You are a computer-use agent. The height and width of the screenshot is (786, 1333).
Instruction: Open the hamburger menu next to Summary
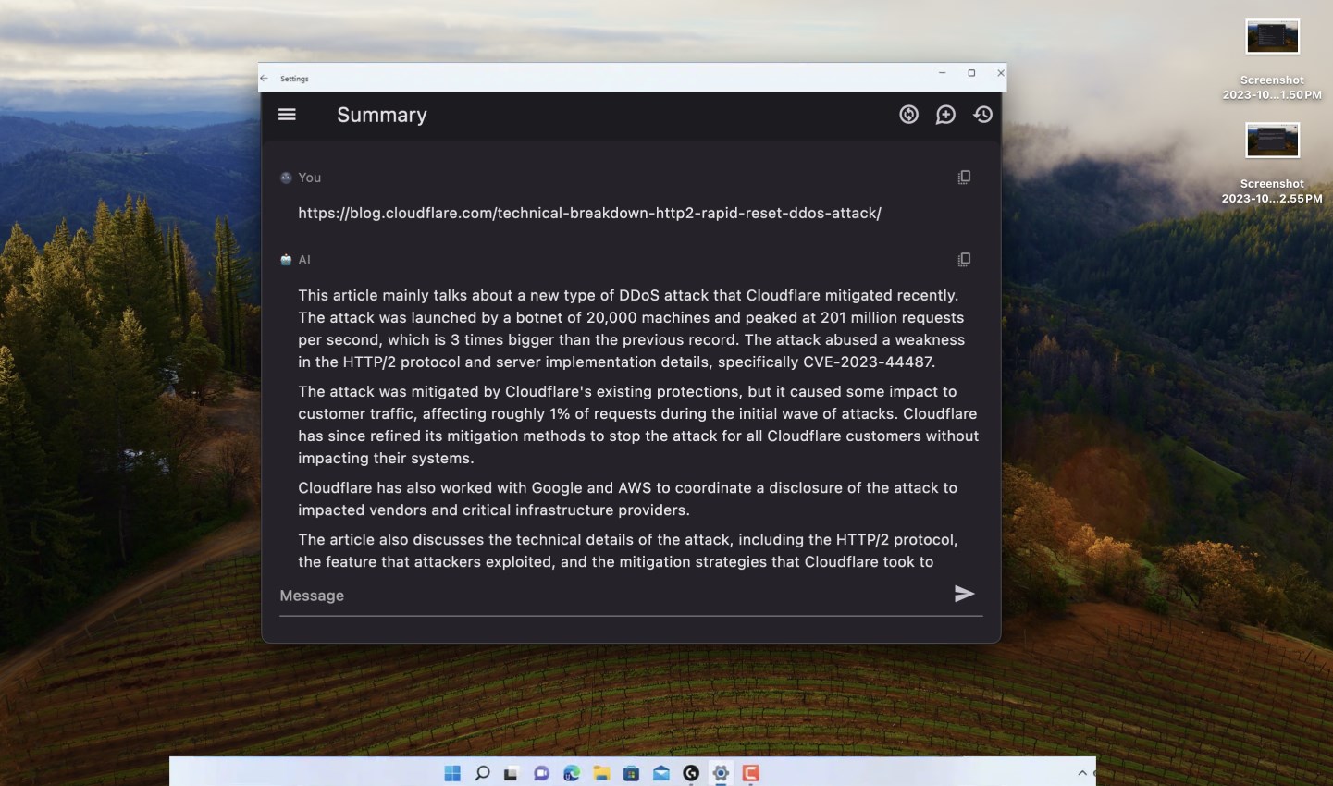coord(287,115)
